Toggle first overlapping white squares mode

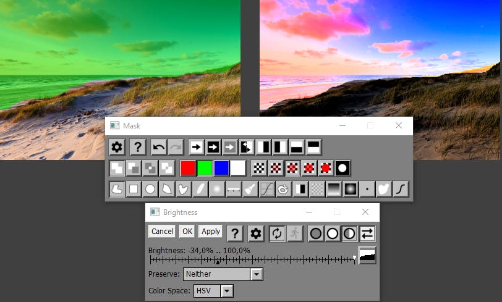coord(117,168)
